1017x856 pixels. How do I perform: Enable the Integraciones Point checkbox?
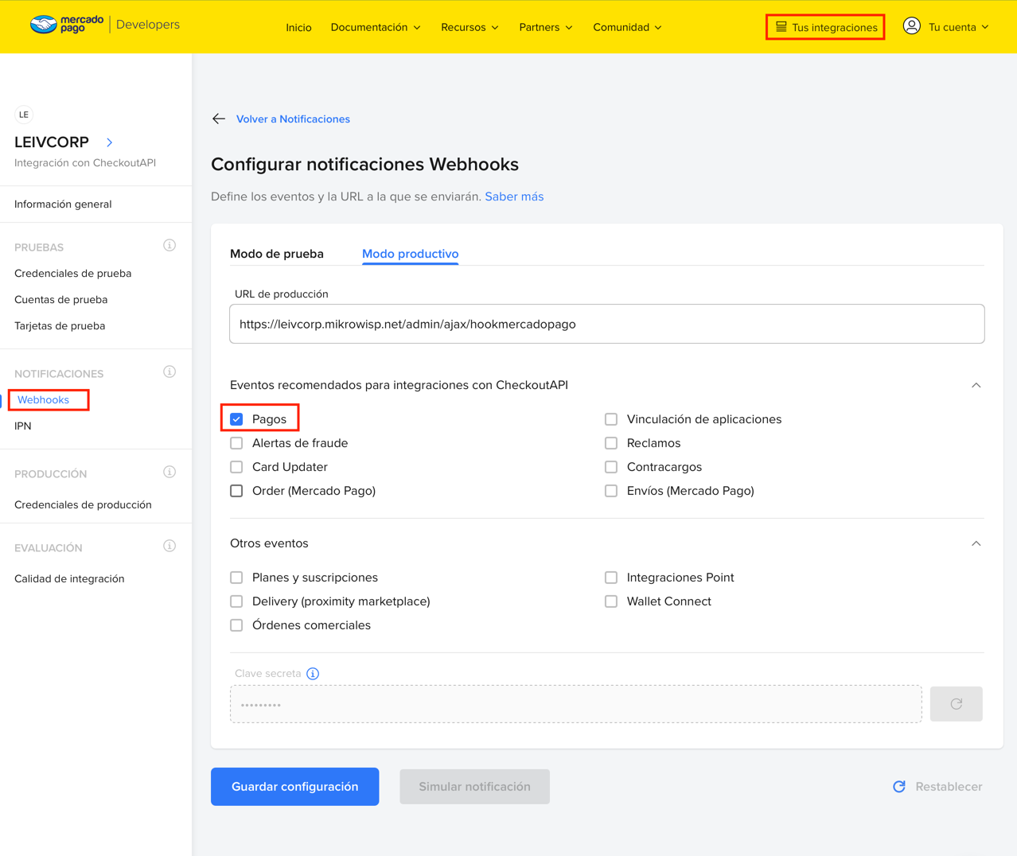tap(611, 578)
